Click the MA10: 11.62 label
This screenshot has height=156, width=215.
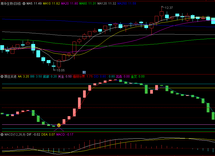[x=51, y=4]
